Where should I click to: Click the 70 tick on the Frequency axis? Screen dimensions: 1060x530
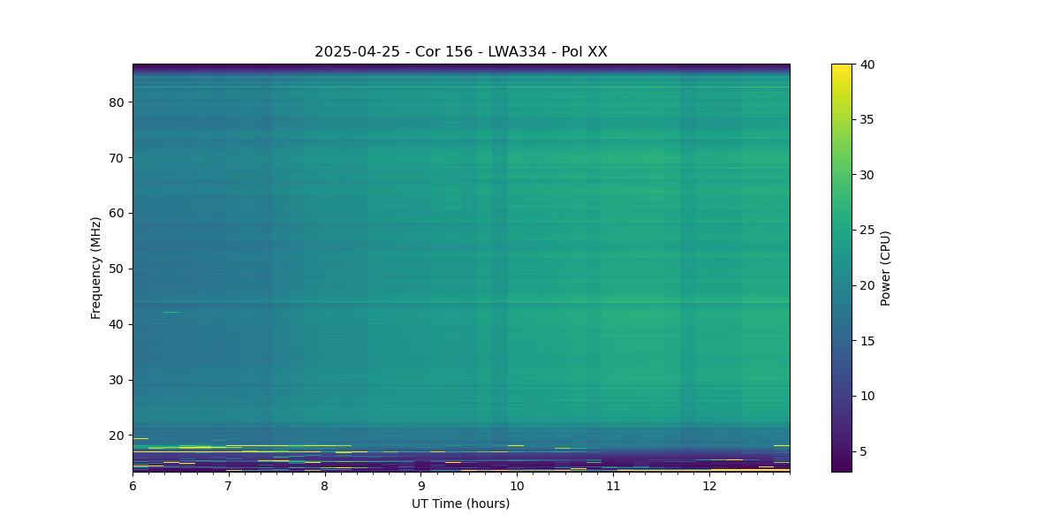pos(116,158)
